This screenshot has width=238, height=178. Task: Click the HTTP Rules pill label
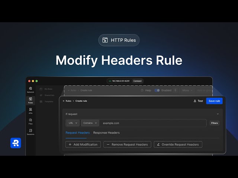pos(123,40)
